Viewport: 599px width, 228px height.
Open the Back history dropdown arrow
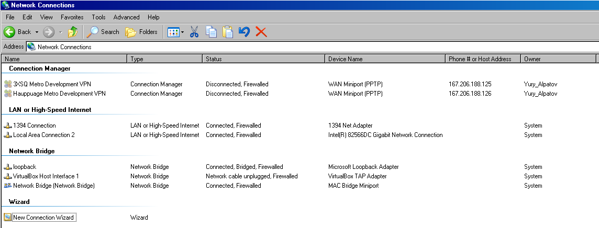[37, 32]
